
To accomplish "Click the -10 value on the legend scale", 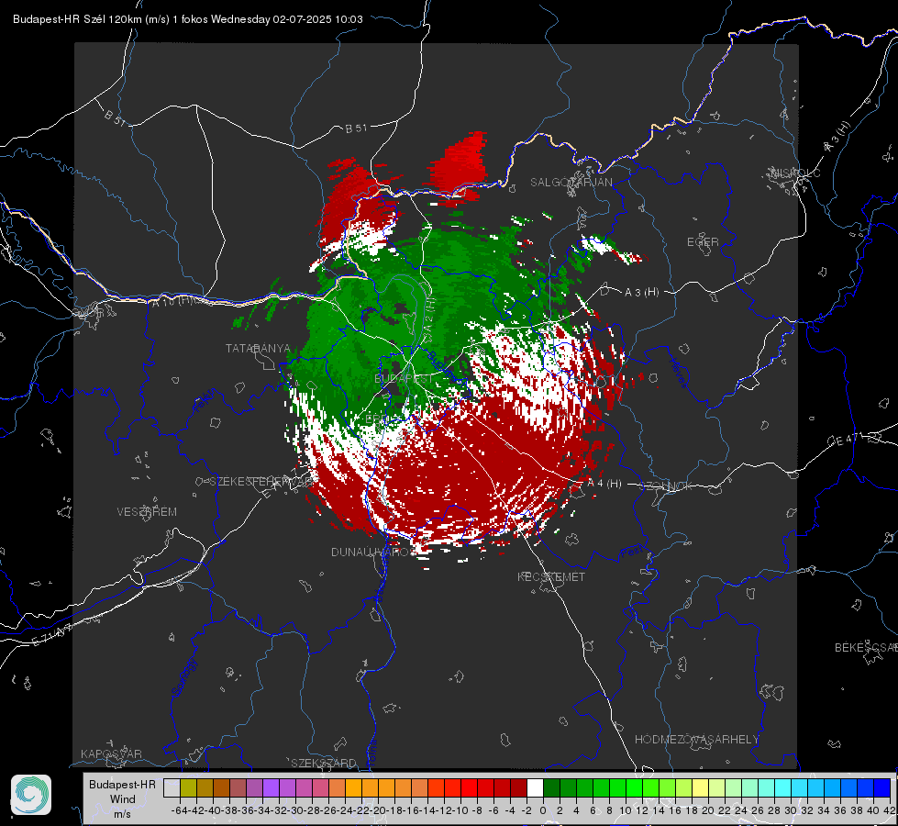I will pos(461,810).
